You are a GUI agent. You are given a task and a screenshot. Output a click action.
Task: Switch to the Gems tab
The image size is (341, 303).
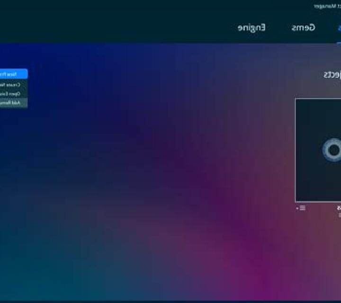[303, 27]
